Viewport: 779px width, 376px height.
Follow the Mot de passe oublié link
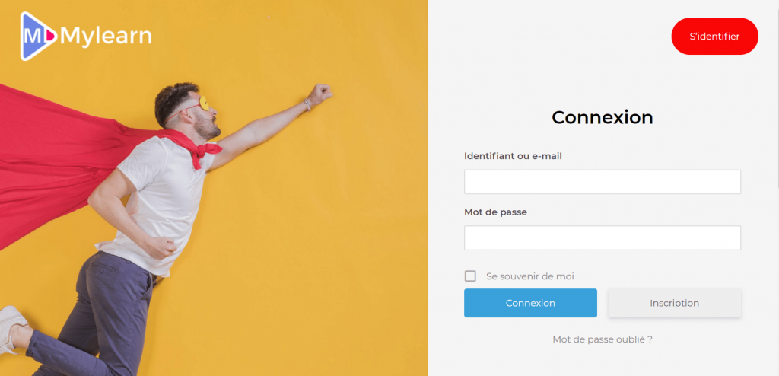pyautogui.click(x=603, y=339)
